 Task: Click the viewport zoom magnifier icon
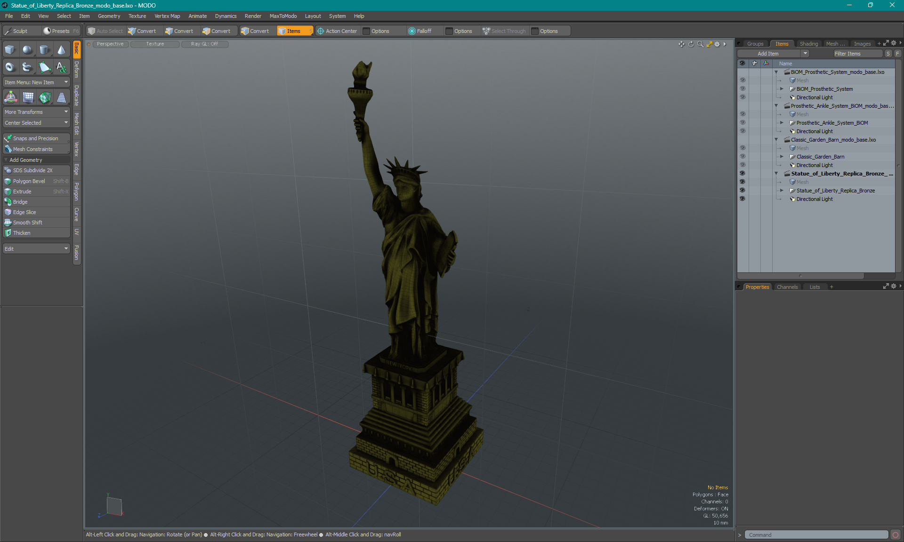(700, 44)
